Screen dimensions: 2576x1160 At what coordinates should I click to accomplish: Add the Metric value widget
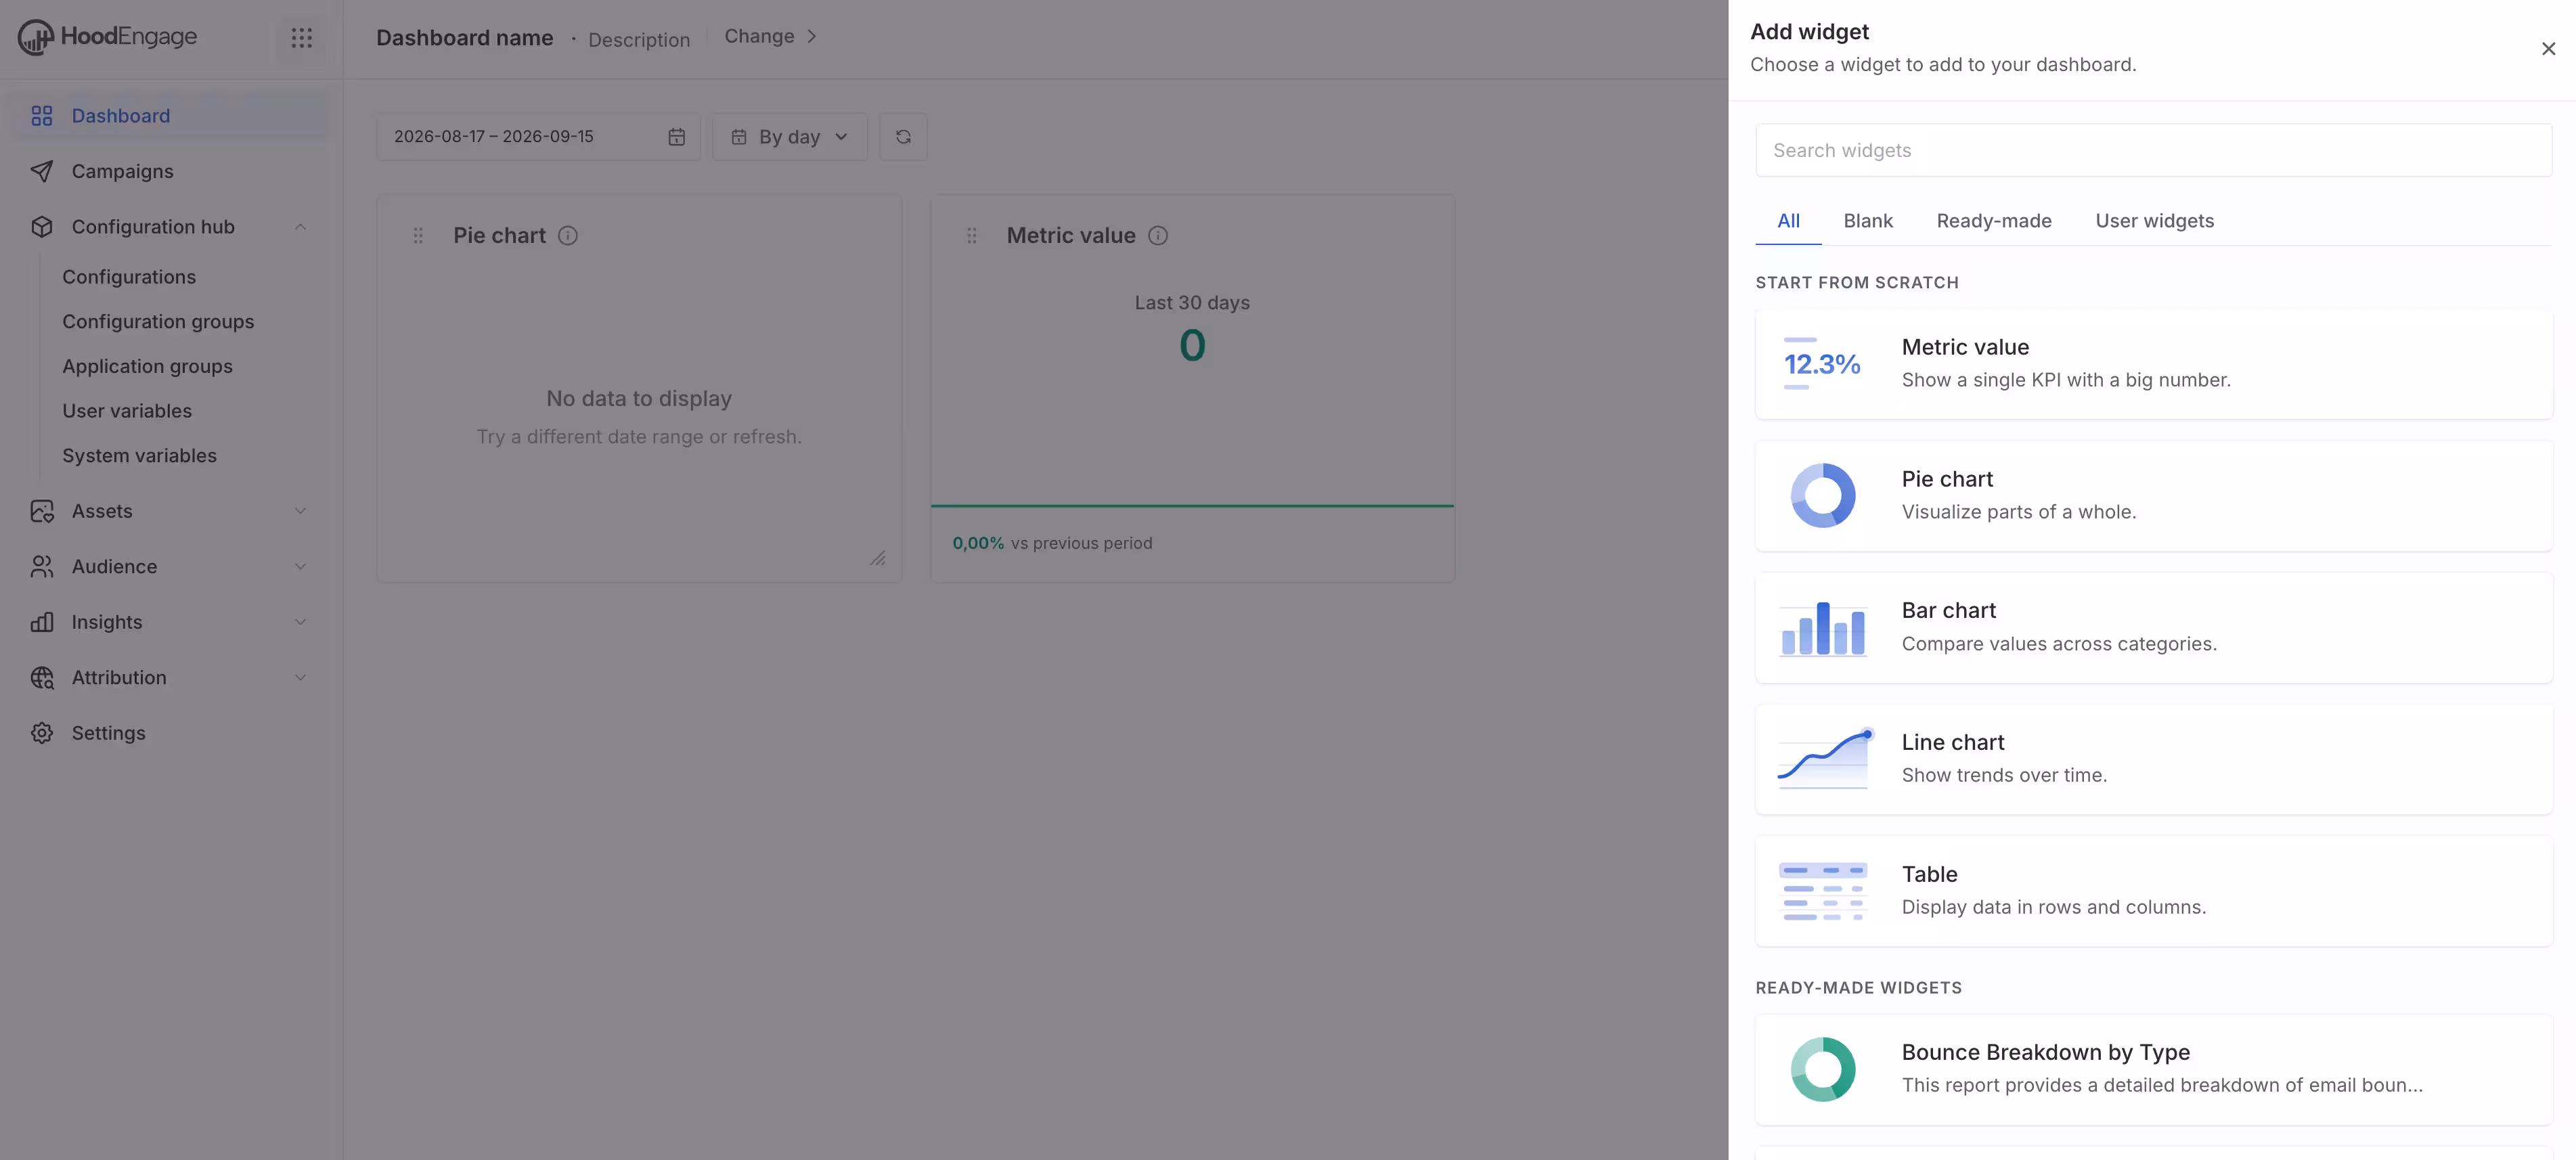pyautogui.click(x=2153, y=364)
